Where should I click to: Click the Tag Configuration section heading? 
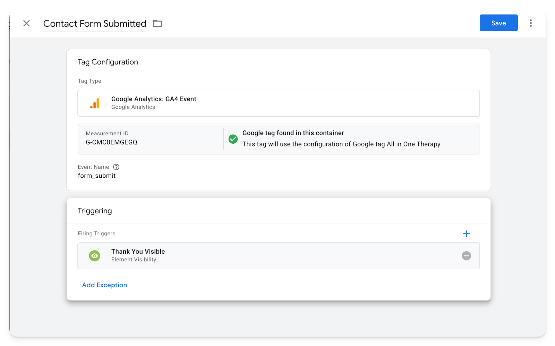pyautogui.click(x=108, y=62)
